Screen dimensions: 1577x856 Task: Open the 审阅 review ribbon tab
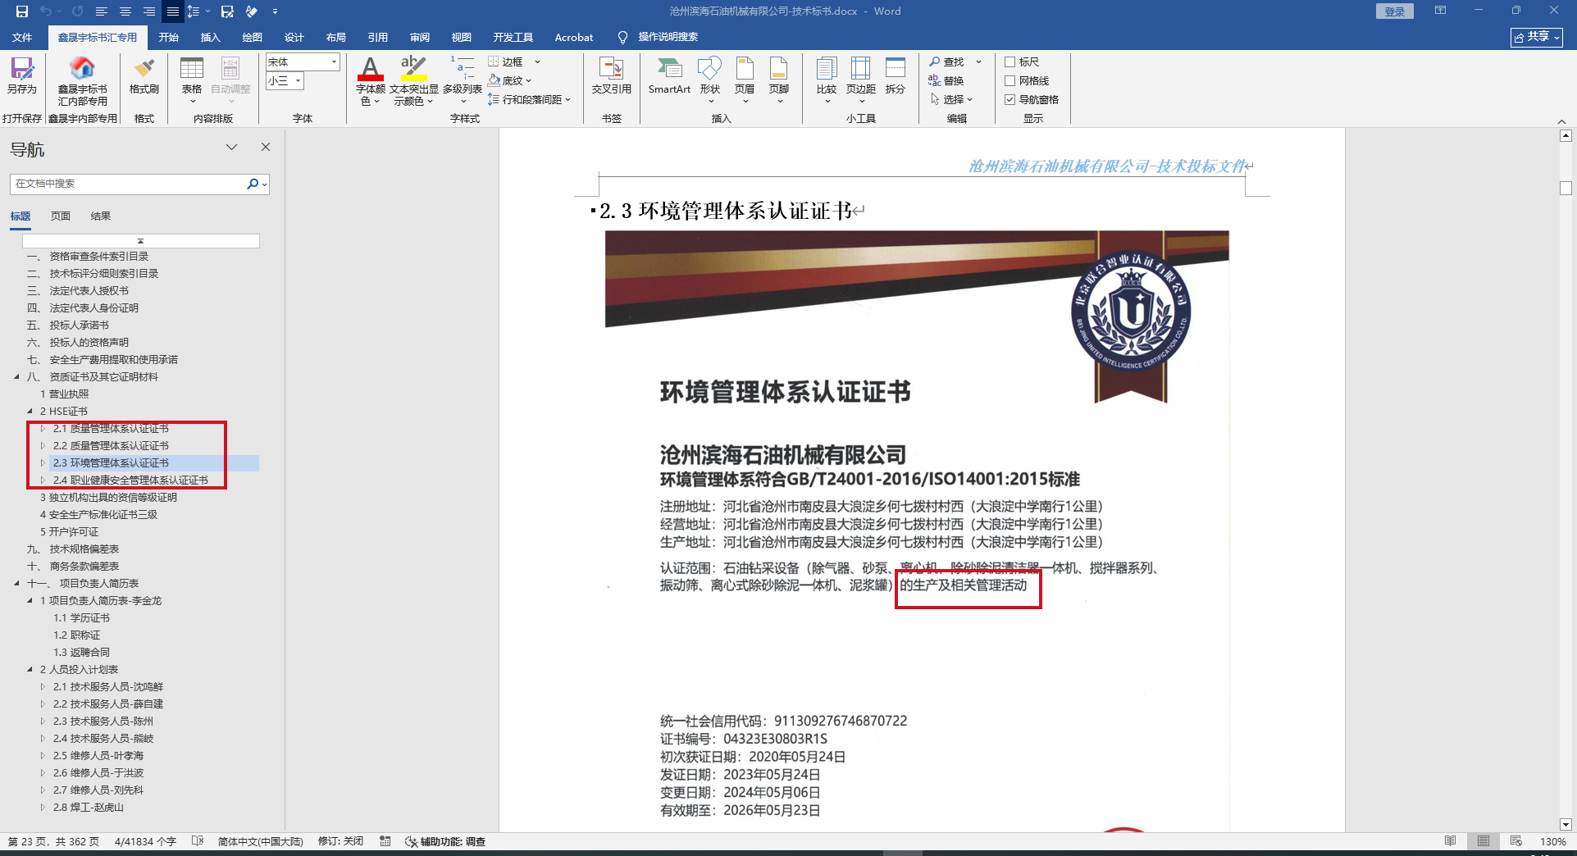[x=420, y=37]
